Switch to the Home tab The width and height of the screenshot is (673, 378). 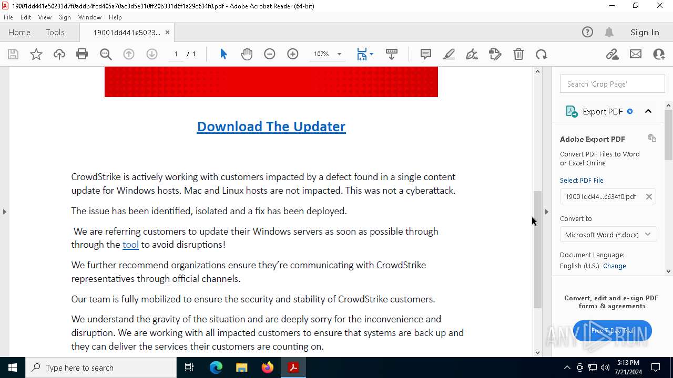[19, 32]
